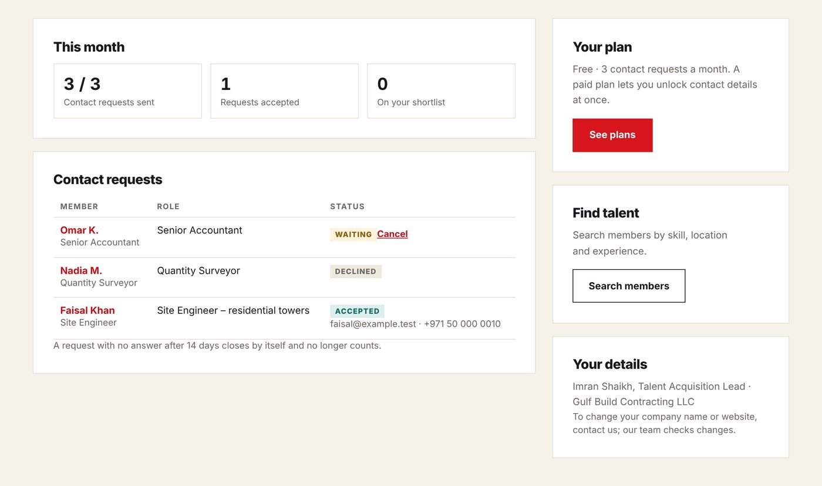Screen dimensions: 822x486
Task: Click the free plan description text
Action: 665,85
